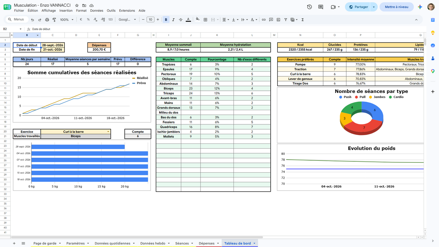Viewport: 439px width, 247px height.
Task: Toggle strikethrough formatting
Action: (x=181, y=20)
